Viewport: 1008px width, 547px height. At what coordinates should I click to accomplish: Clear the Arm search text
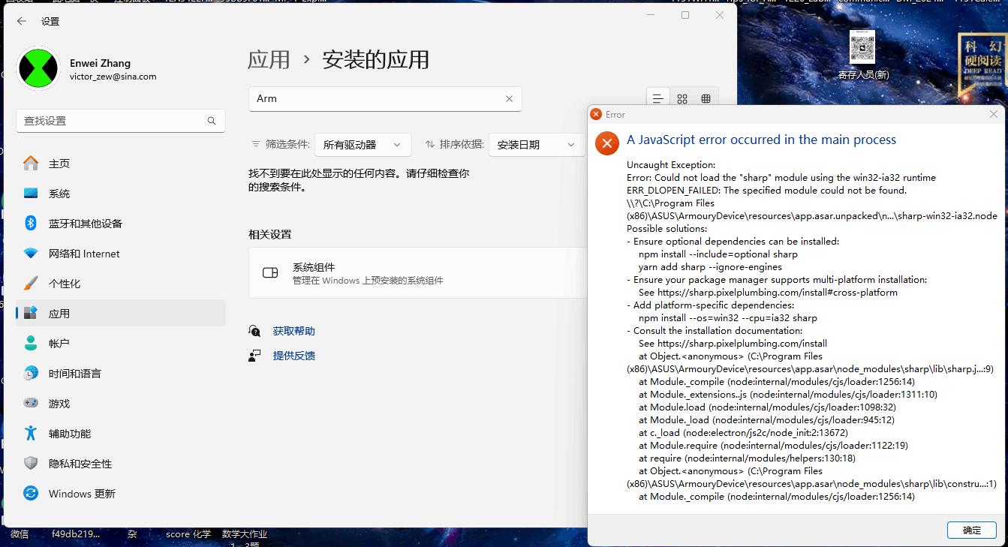click(509, 99)
